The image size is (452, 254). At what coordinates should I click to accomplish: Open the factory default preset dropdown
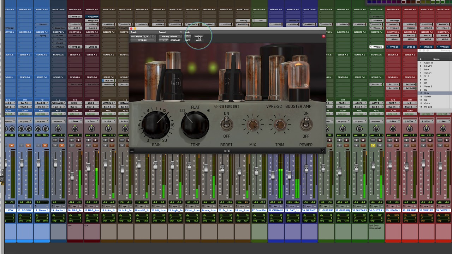170,36
